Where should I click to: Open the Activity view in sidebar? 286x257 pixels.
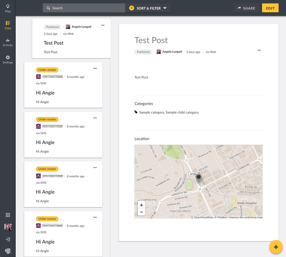8,42
